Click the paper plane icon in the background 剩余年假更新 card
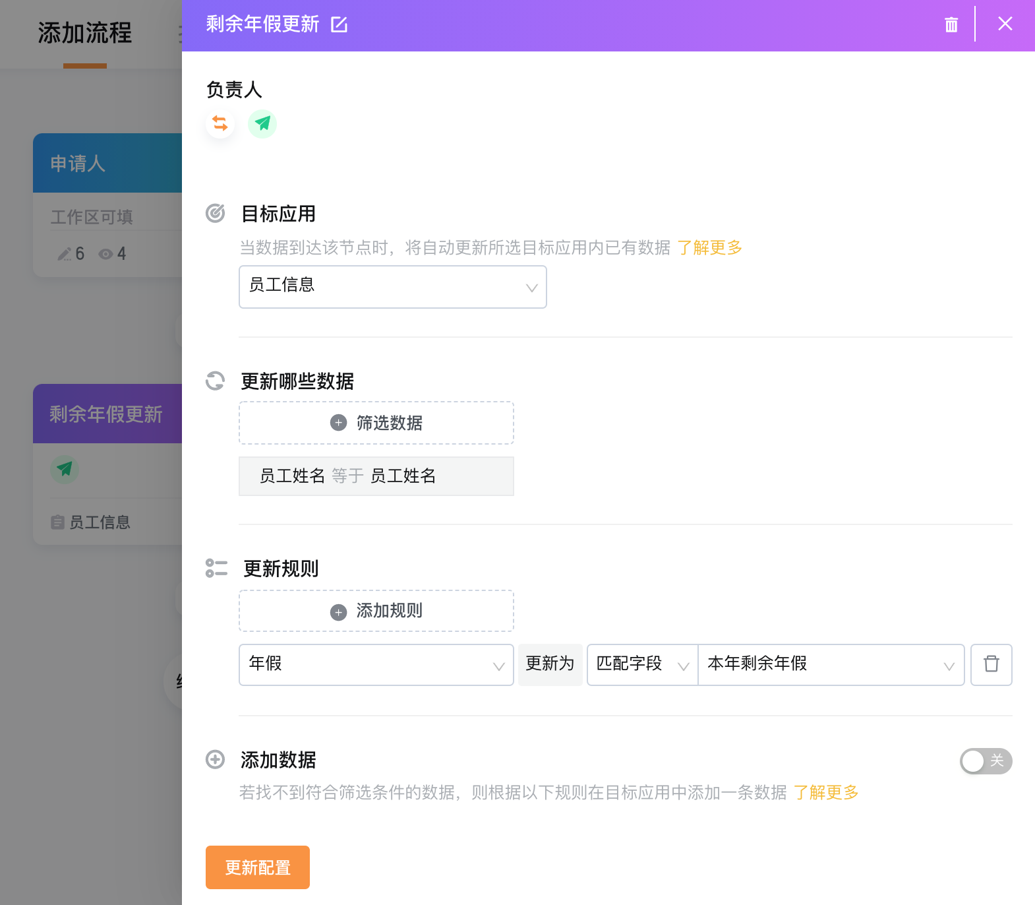Viewport: 1035px width, 905px height. [x=65, y=469]
